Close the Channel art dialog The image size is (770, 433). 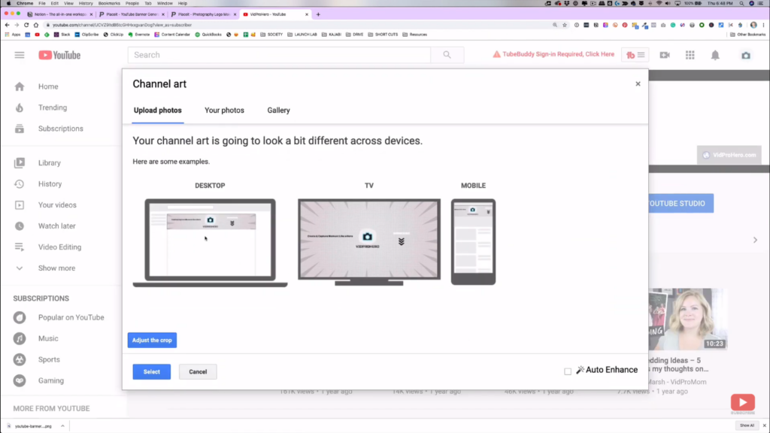(638, 84)
